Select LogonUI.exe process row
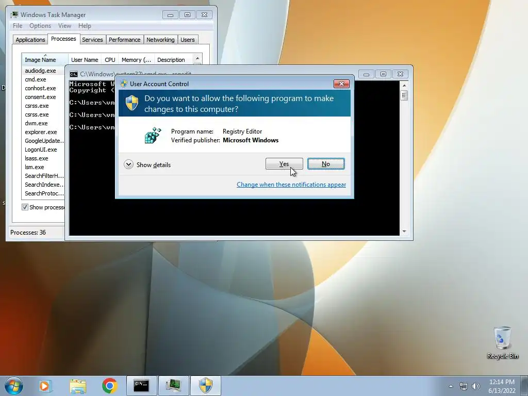This screenshot has height=396, width=528. click(x=43, y=150)
